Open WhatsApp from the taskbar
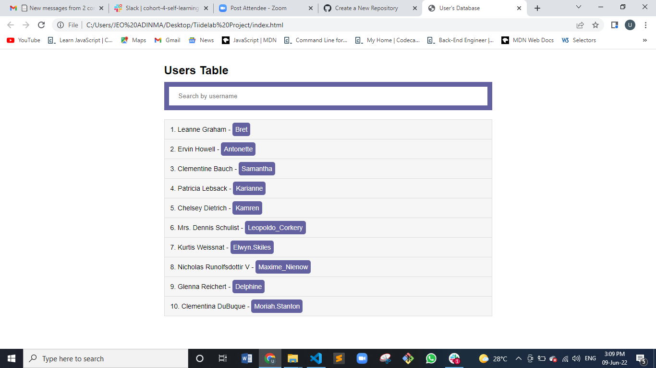Viewport: 656px width, 368px height. pyautogui.click(x=431, y=358)
